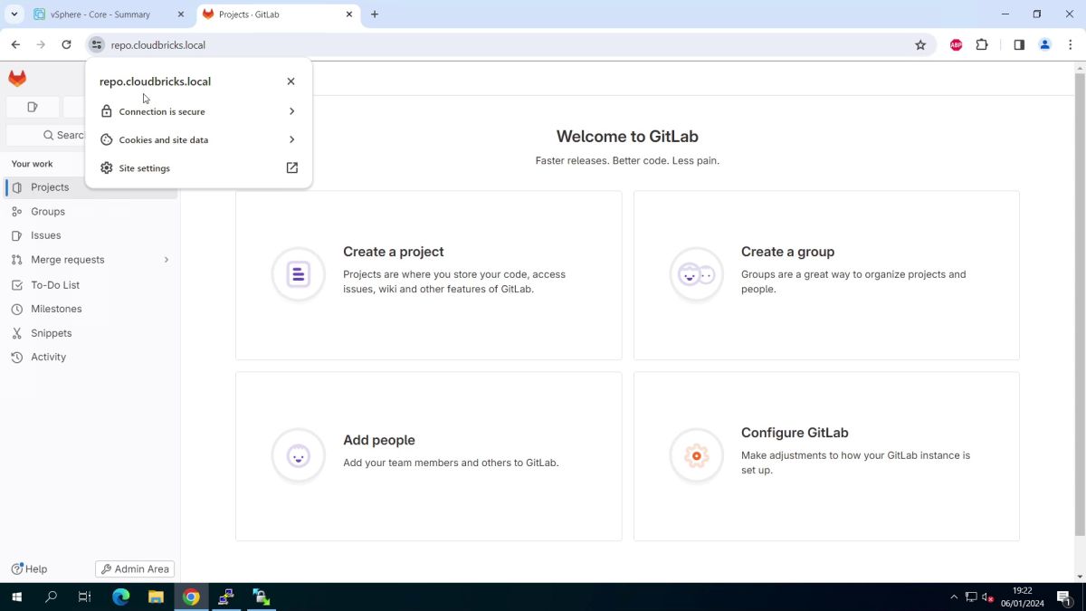Reload the current page

coord(66,44)
